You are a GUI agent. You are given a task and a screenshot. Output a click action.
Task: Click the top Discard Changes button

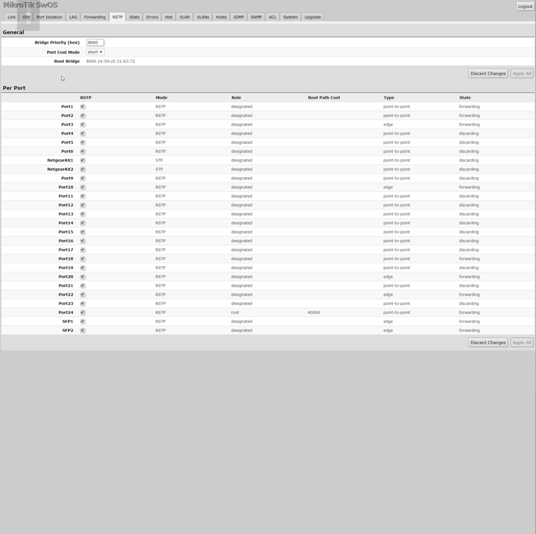pos(487,73)
